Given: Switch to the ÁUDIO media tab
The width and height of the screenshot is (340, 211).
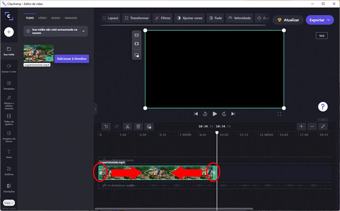Looking at the screenshot, I should click(x=55, y=18).
